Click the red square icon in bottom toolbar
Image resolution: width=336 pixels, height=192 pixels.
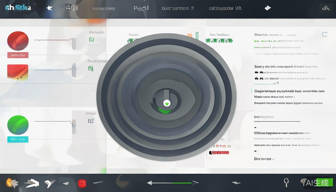[x=82, y=183]
